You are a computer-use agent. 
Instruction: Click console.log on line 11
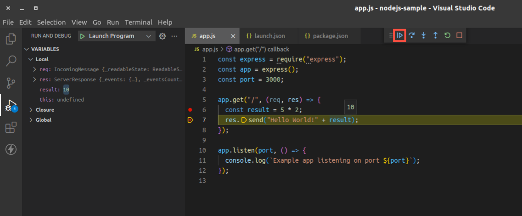245,161
